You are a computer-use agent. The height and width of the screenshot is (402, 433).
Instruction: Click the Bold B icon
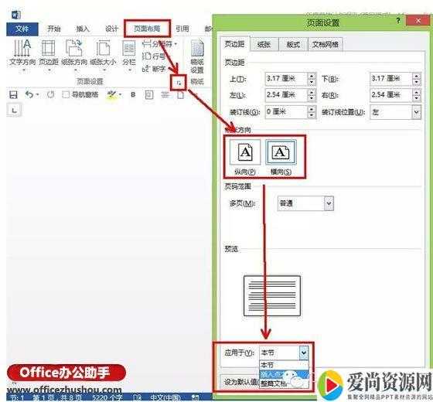tap(133, 94)
